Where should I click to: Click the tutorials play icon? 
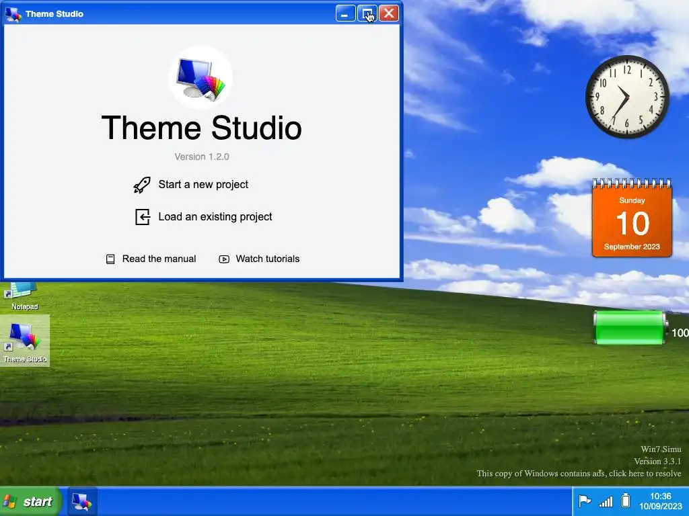(224, 259)
